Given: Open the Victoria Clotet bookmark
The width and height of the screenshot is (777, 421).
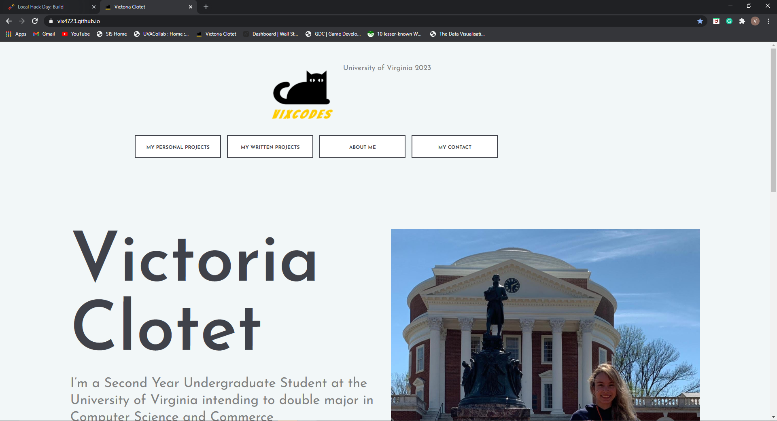Looking at the screenshot, I should point(217,34).
